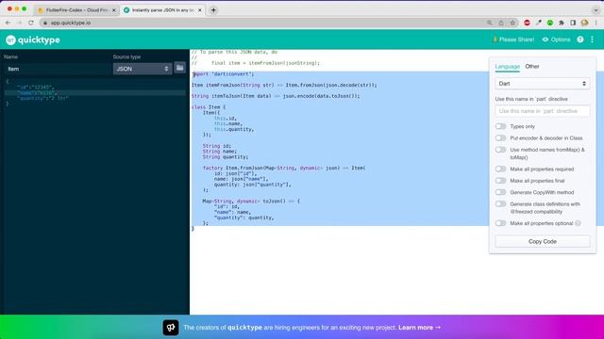Click the import 'dart:convert' line
Viewport: 604px width, 339px height.
(224, 73)
